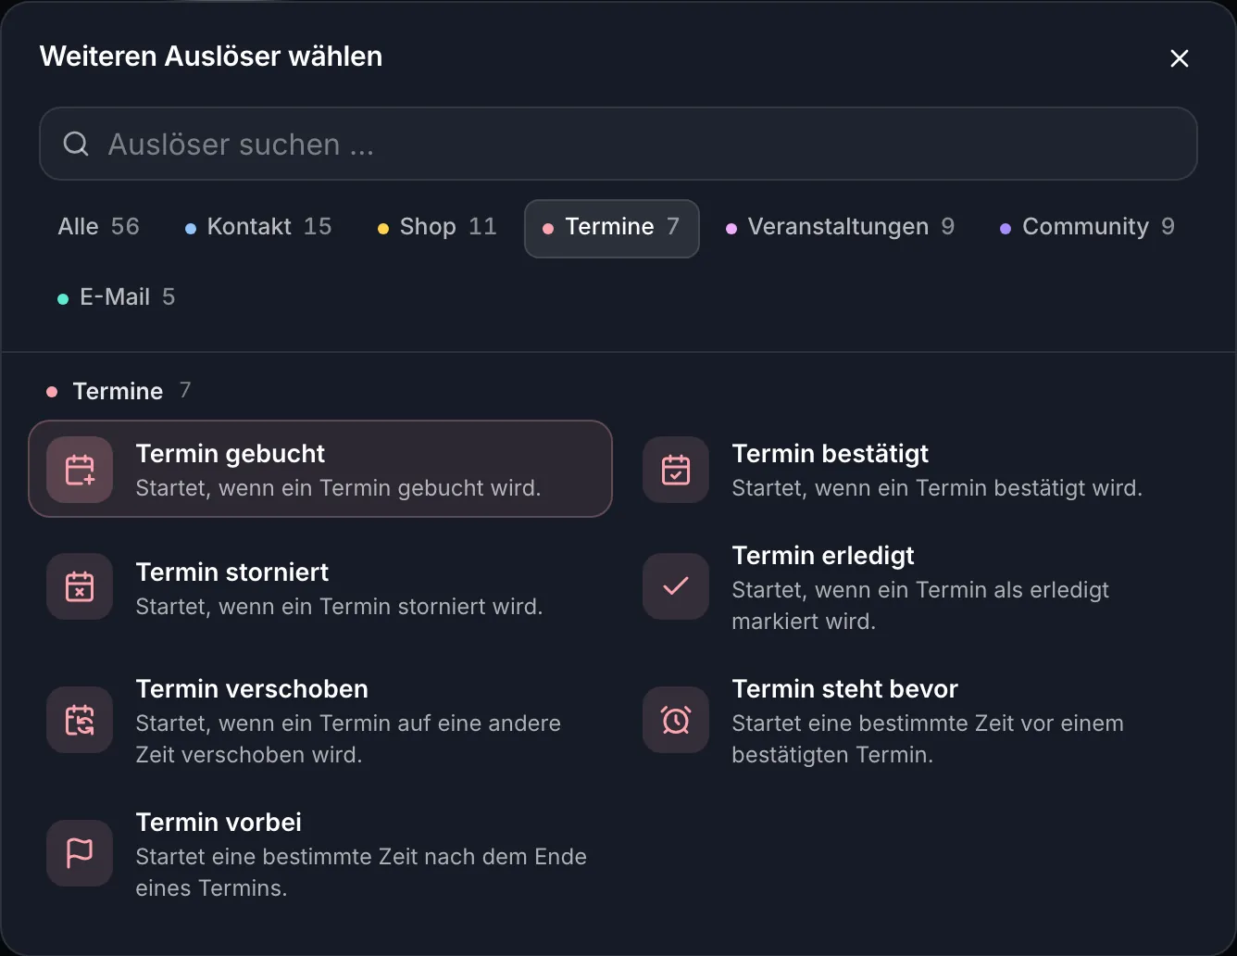
Task: Choose the Termin verschoben trigger title
Action: [x=252, y=689]
